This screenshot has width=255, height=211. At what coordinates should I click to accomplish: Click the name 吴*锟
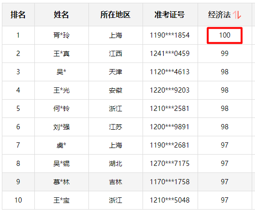coord(62,164)
